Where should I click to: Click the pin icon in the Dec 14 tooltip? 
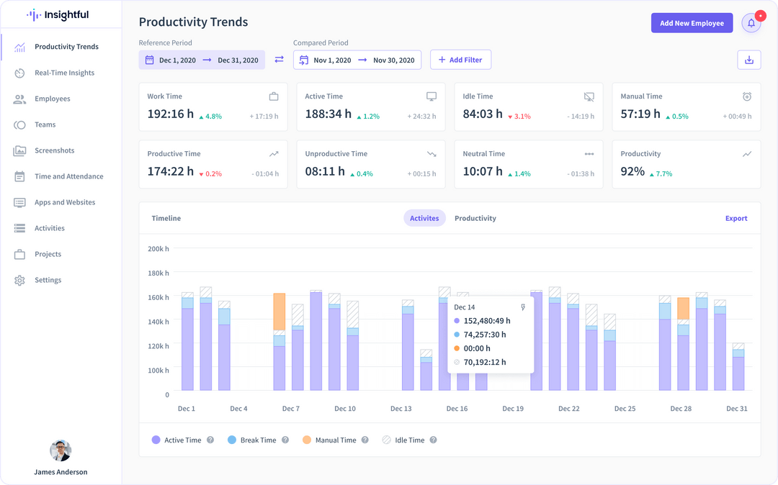click(523, 307)
